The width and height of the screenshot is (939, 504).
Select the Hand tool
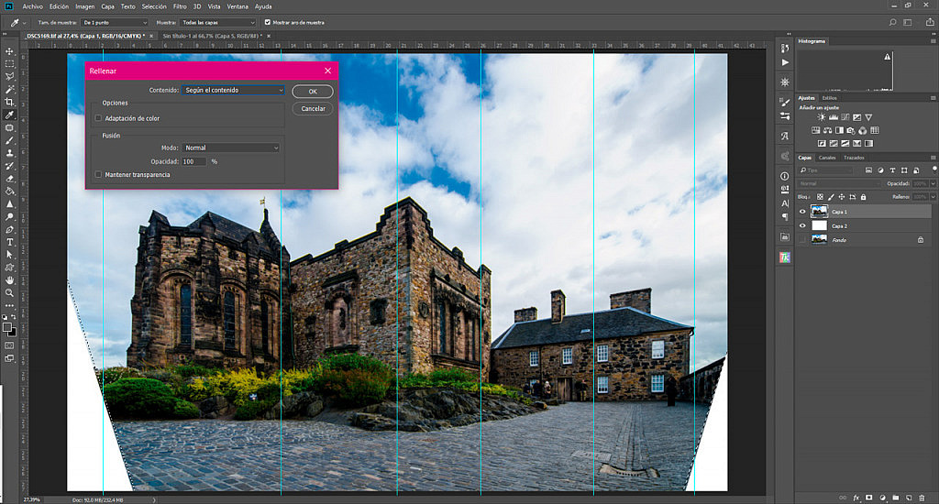pyautogui.click(x=9, y=280)
